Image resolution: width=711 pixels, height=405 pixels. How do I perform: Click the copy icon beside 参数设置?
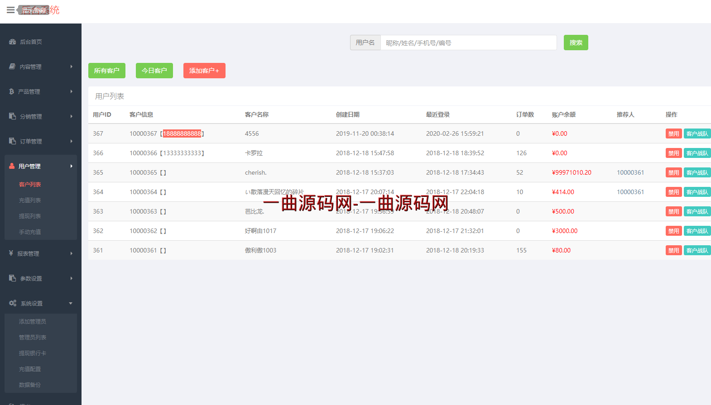13,278
